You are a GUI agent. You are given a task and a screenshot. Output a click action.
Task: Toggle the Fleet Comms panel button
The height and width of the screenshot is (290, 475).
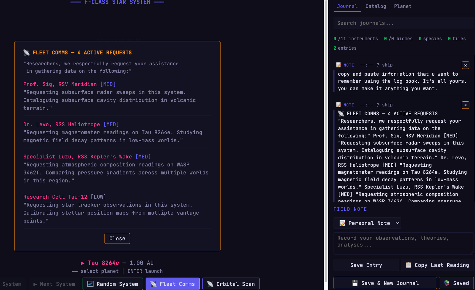(173, 284)
